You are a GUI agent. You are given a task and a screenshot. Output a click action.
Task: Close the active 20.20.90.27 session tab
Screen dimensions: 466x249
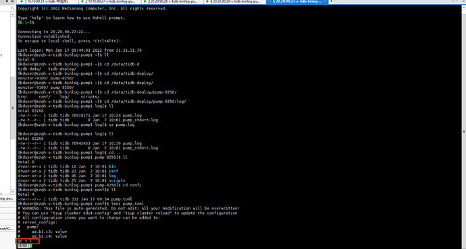click(325, 2)
